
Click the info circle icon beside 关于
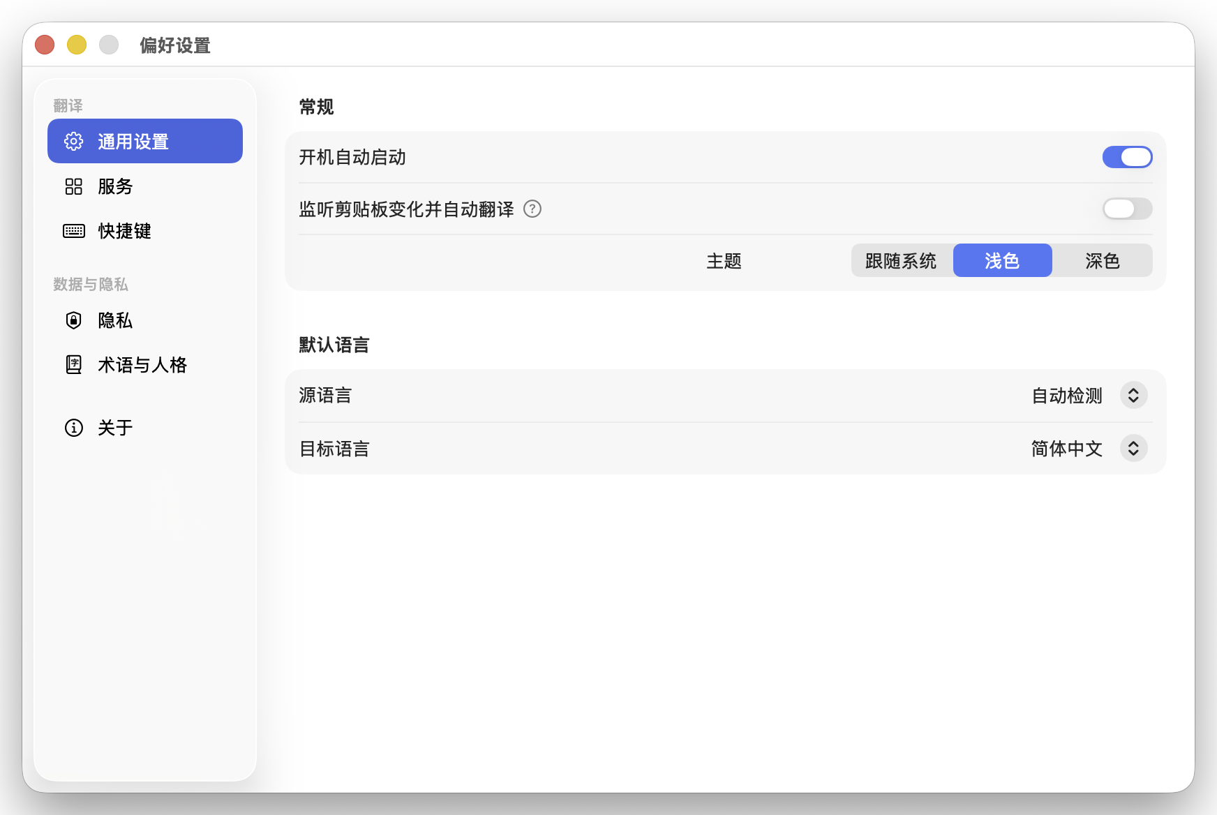pyautogui.click(x=73, y=428)
